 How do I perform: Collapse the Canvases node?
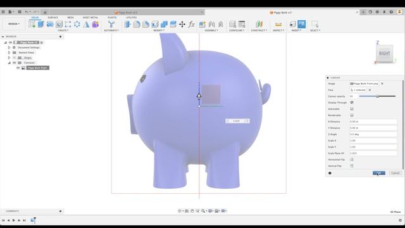click(x=9, y=63)
